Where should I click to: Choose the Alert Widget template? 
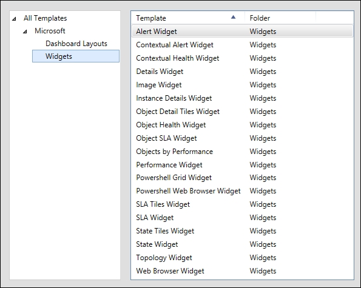[x=242, y=32]
